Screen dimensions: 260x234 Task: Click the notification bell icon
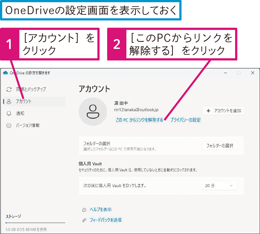9,113
